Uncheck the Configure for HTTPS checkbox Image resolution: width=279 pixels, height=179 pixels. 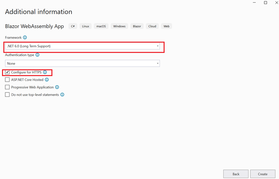7,72
